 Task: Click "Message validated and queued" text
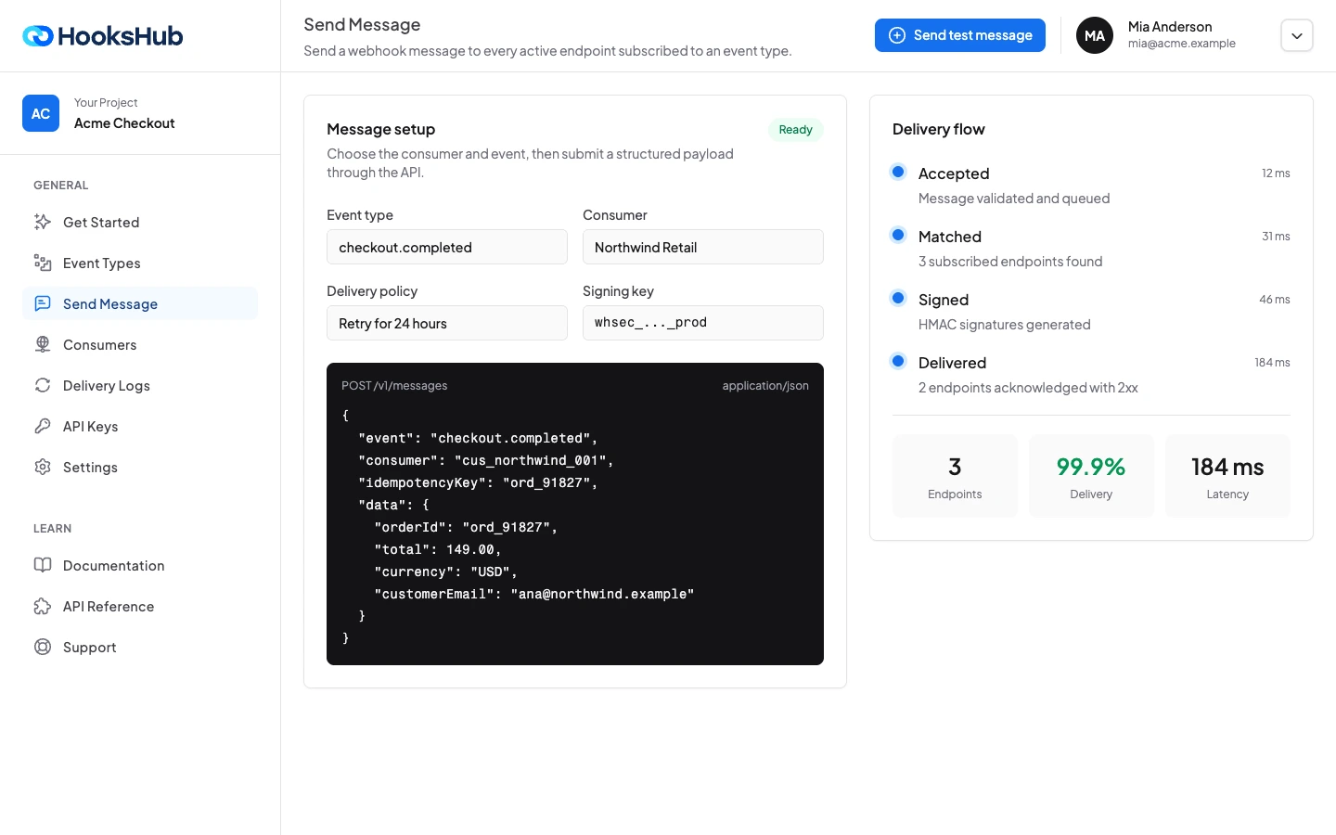(1014, 199)
